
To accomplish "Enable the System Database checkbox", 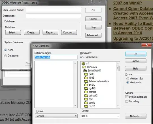I will (127, 97).
